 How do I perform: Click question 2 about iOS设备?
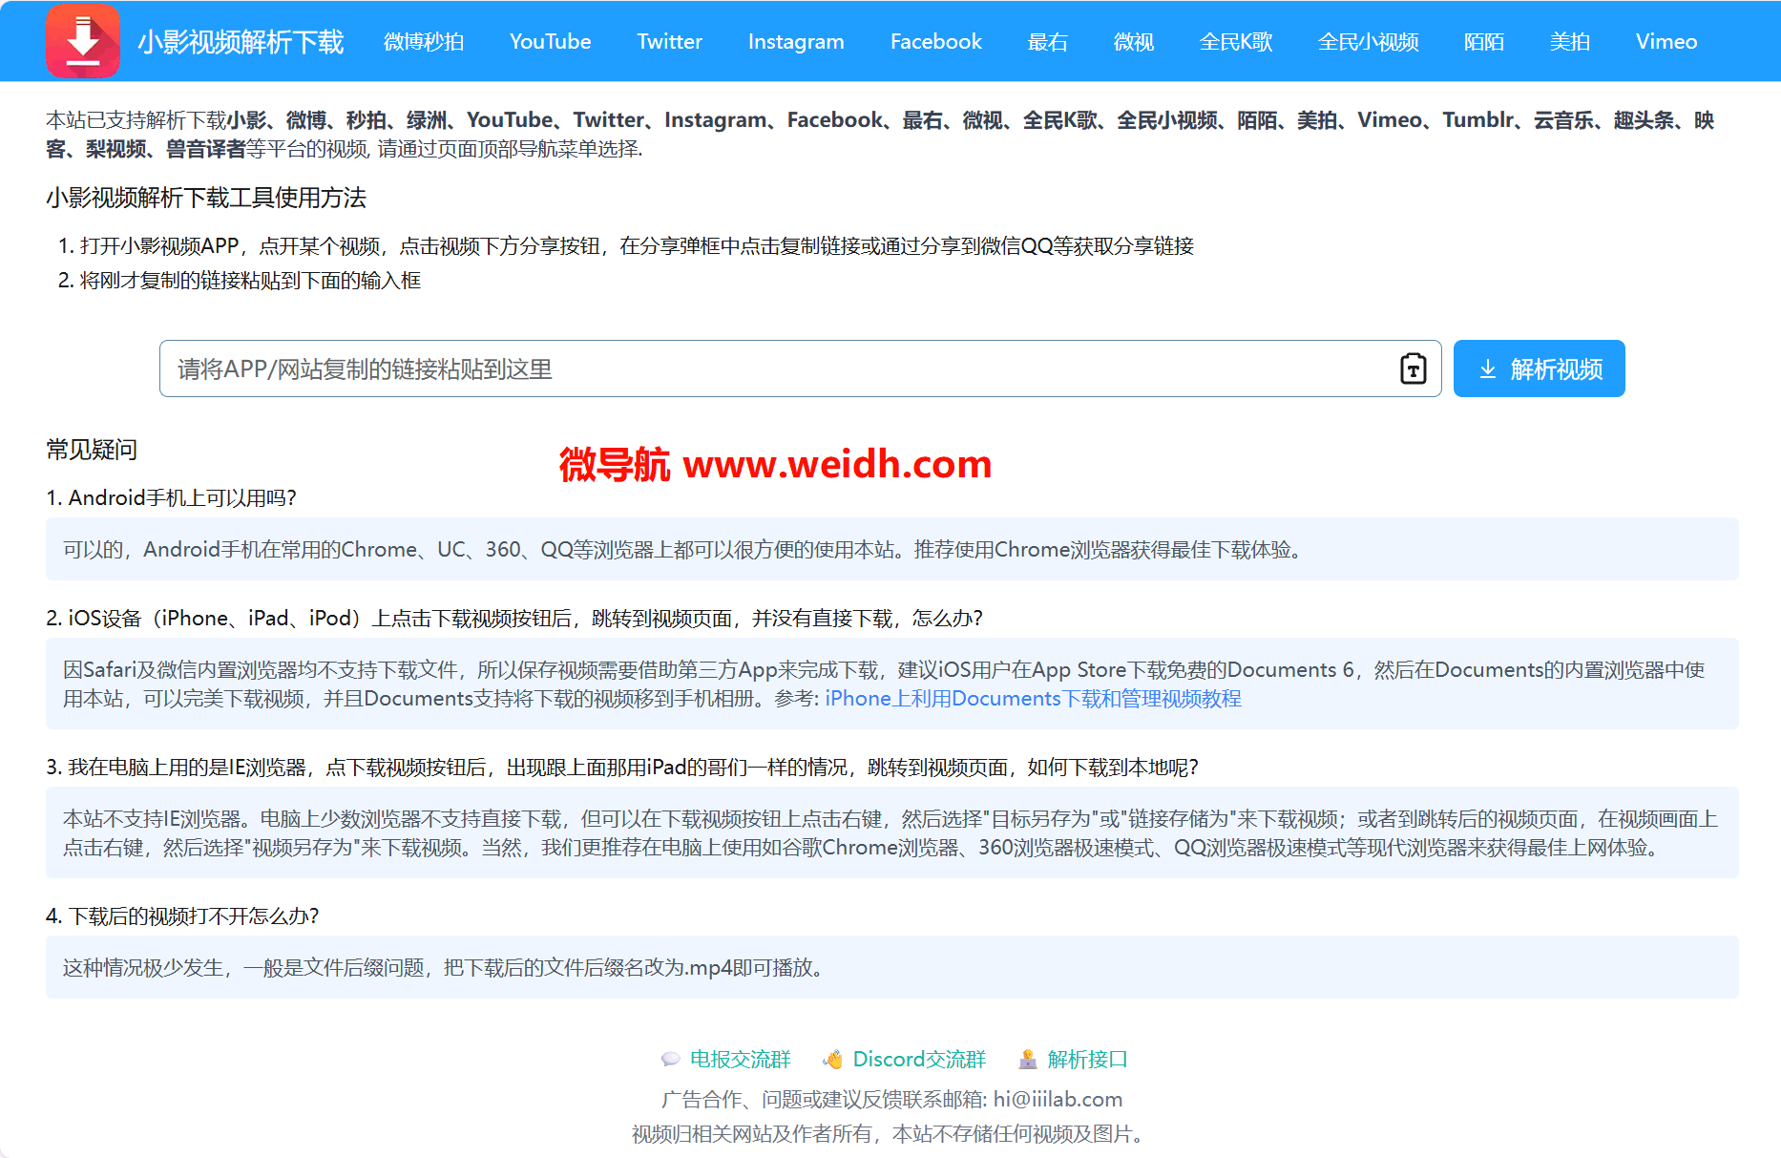(x=514, y=619)
